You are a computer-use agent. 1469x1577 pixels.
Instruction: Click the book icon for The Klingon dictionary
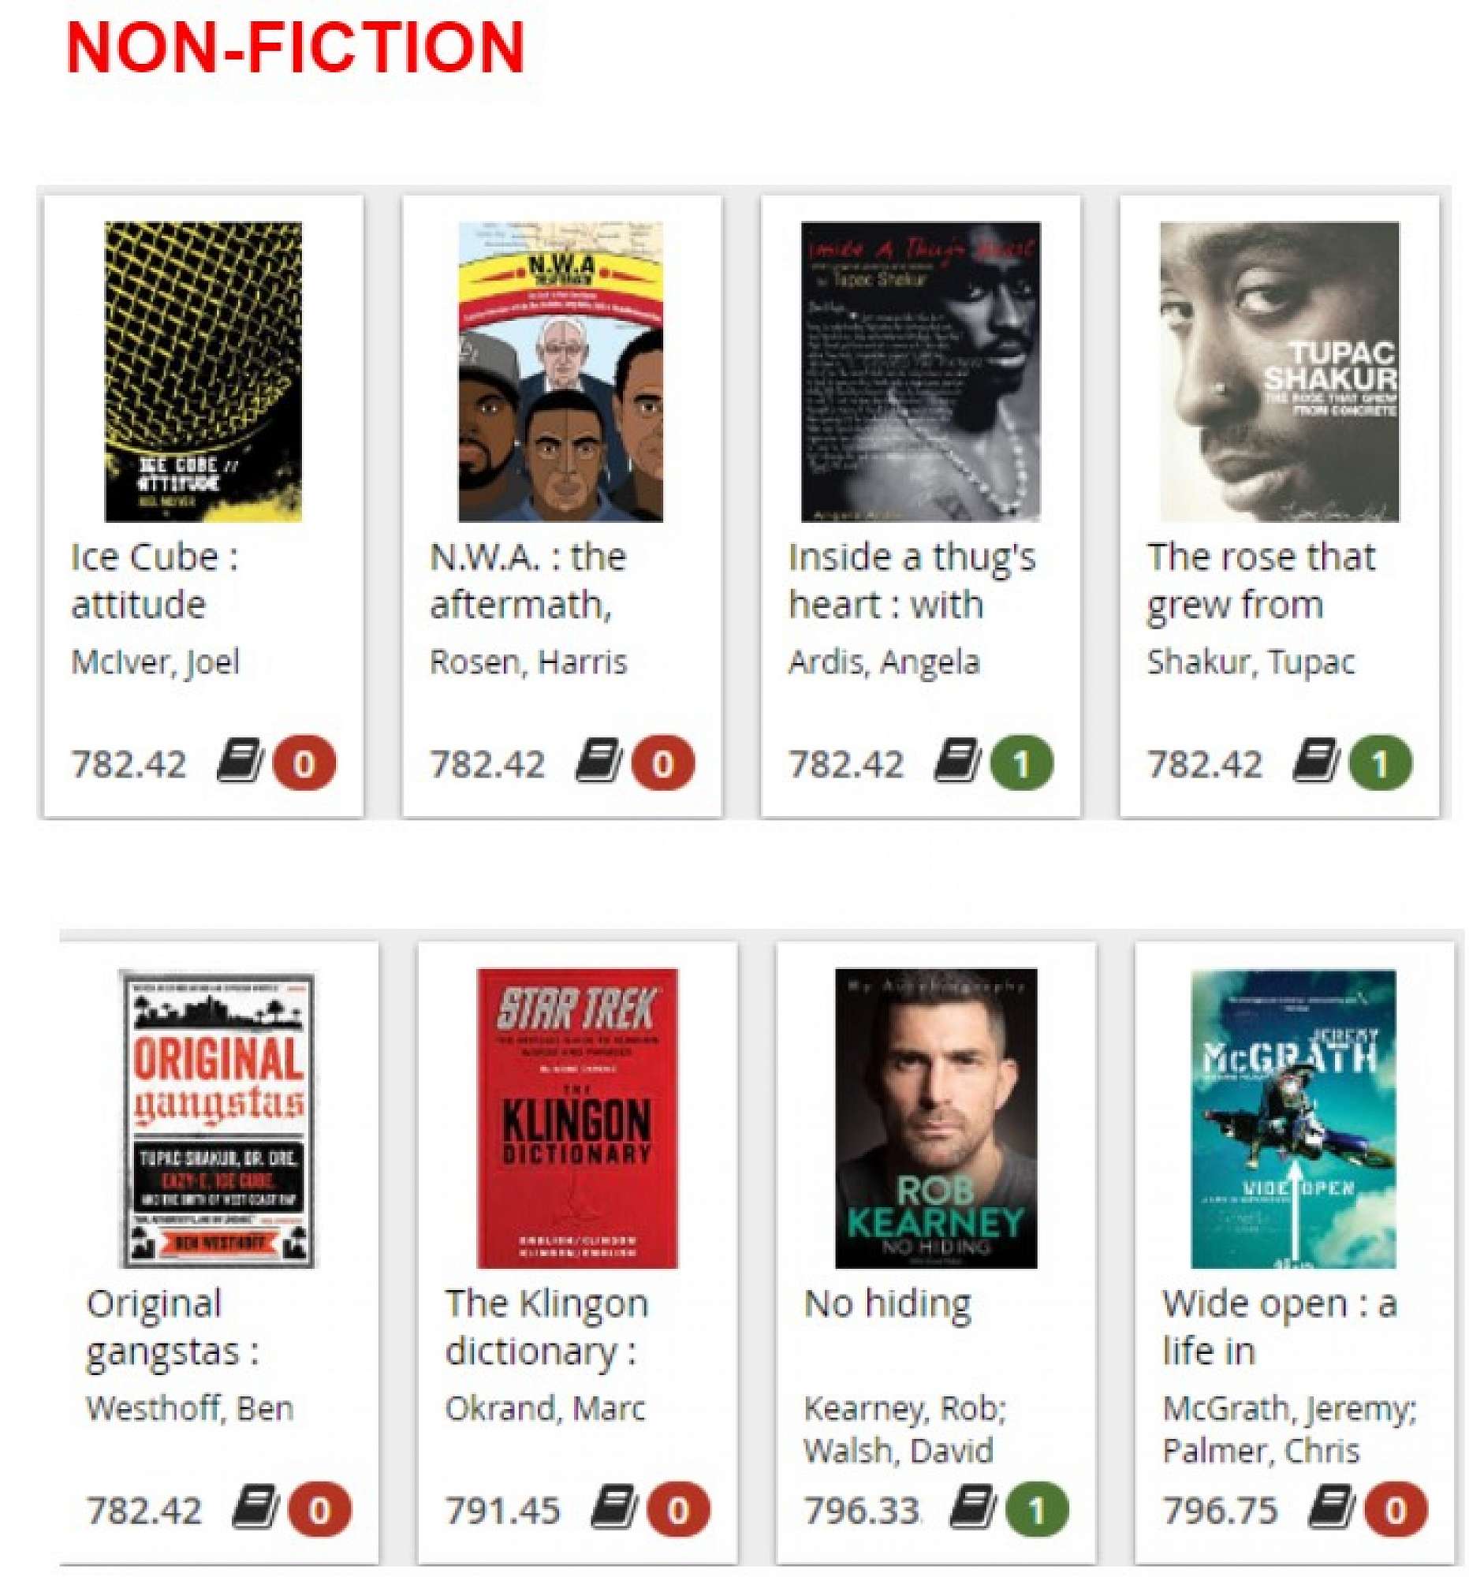click(614, 1508)
